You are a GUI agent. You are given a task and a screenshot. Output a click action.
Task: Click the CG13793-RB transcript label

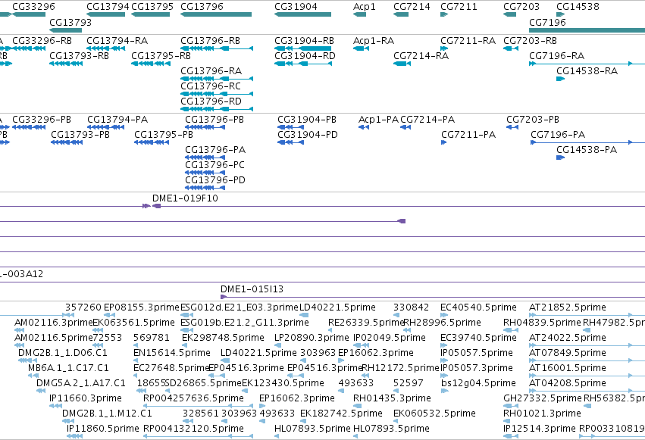tap(79, 56)
